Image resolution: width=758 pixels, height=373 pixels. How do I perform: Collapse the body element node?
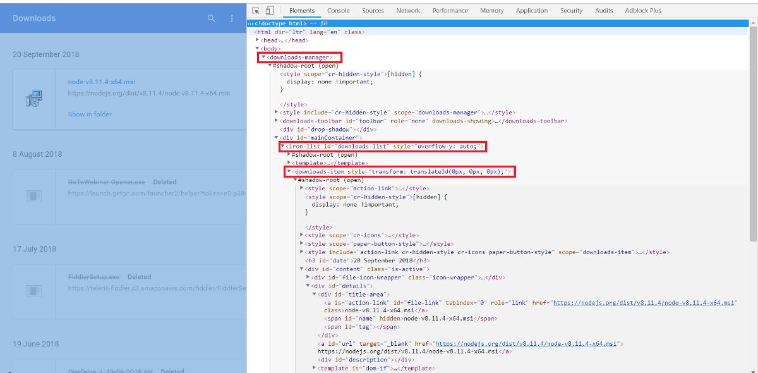click(x=258, y=49)
